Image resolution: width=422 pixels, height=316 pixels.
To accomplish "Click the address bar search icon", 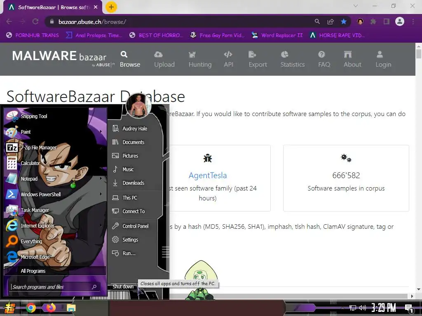I will click(x=317, y=21).
